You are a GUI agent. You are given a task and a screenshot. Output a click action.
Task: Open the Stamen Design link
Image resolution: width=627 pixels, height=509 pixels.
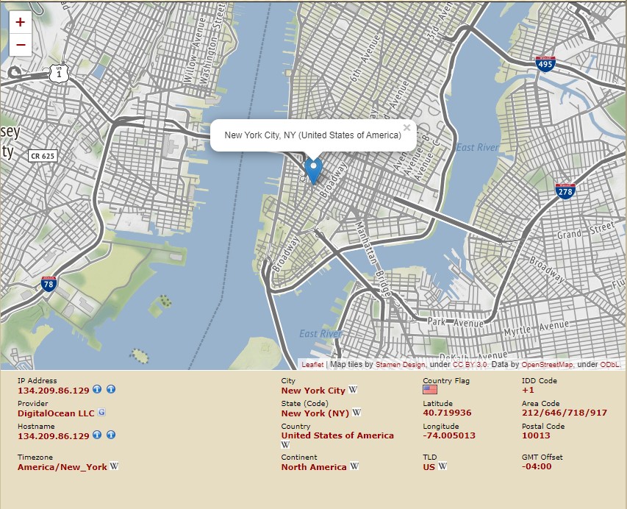[x=400, y=364]
